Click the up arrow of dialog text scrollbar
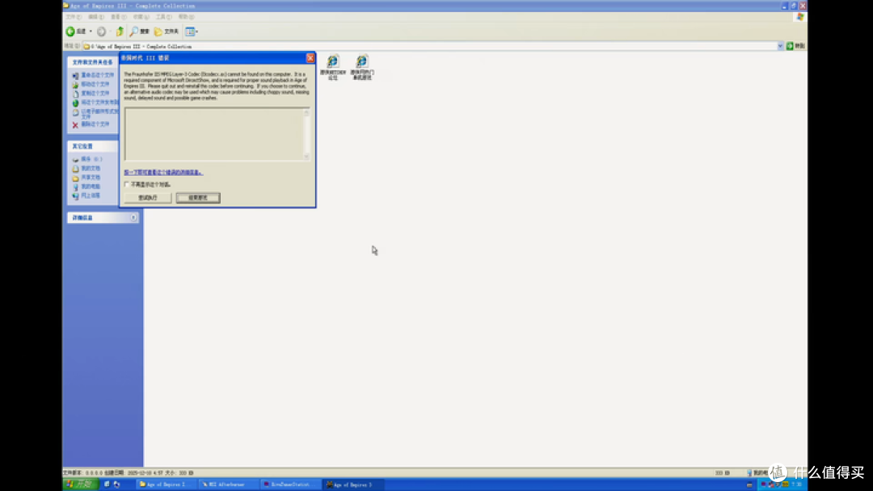Viewport: 873px width, 491px height. [306, 113]
